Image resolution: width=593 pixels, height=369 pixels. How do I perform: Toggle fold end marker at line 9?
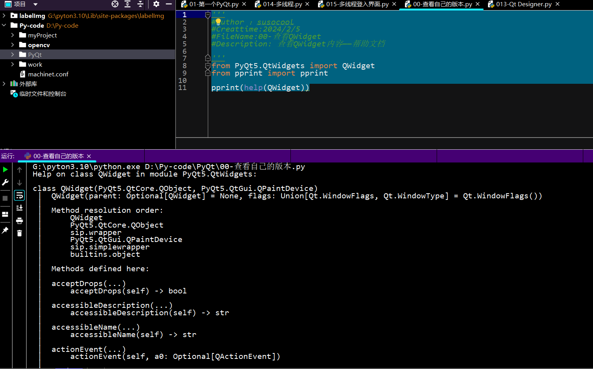pos(208,73)
